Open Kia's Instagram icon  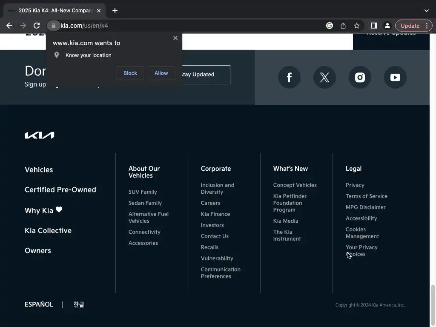coord(360,77)
